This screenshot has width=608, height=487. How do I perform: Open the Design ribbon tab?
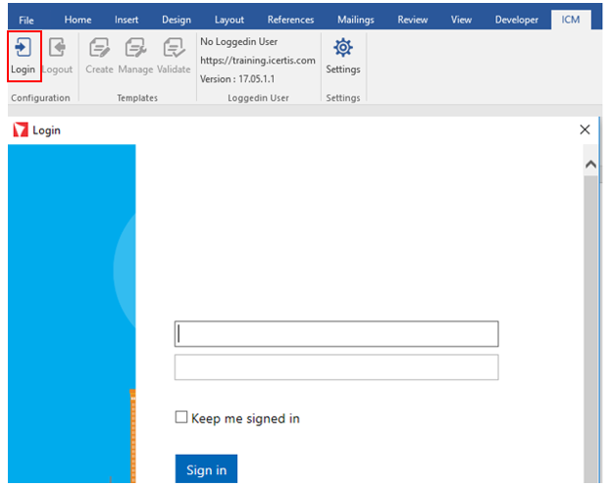click(x=177, y=20)
